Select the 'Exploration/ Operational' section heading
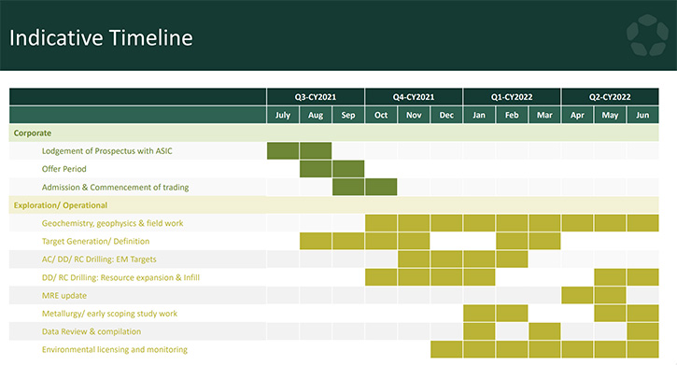677x365 pixels. (x=61, y=205)
